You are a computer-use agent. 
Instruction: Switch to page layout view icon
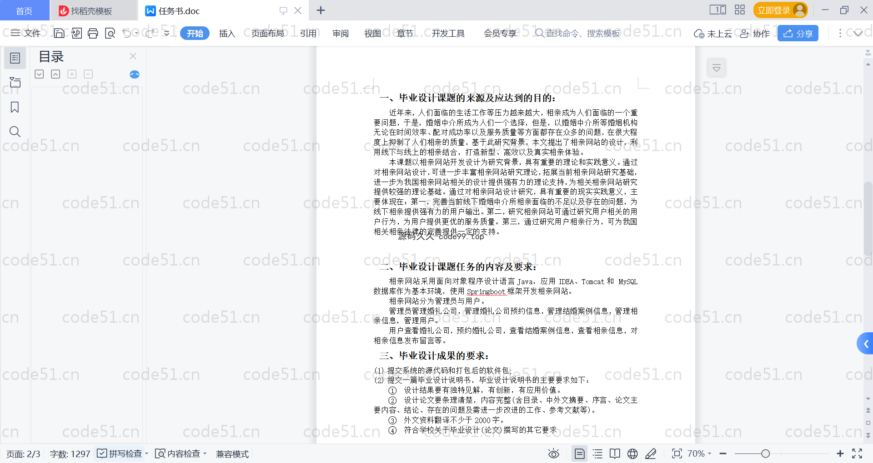(x=580, y=453)
